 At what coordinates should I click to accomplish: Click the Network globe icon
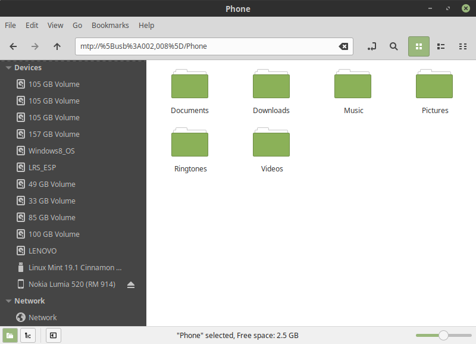pos(21,317)
